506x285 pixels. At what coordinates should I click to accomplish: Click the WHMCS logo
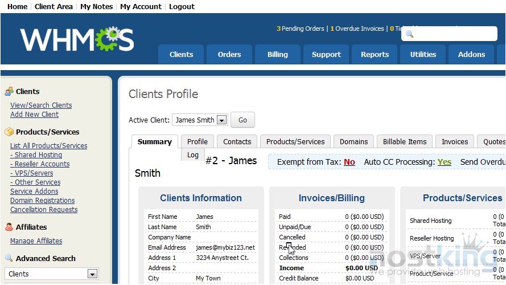pyautogui.click(x=77, y=39)
